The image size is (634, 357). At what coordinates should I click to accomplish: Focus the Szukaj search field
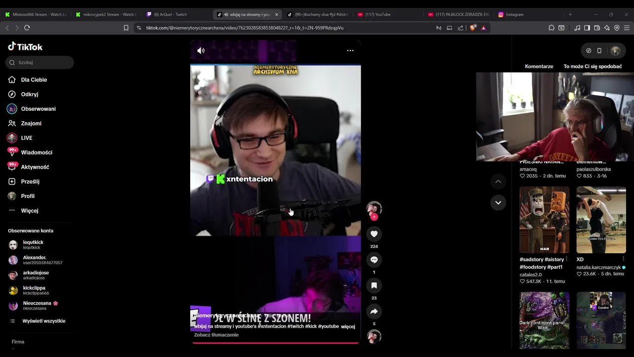point(40,62)
